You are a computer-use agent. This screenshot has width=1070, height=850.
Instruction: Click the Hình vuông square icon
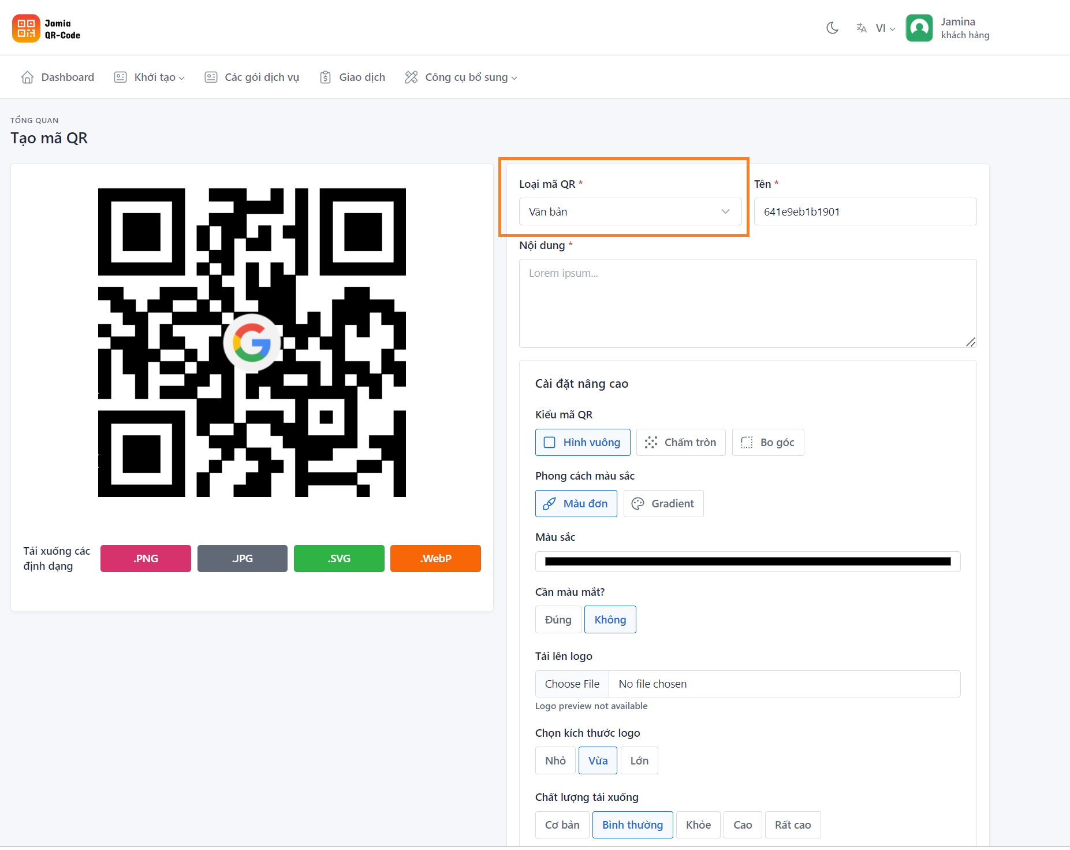point(550,442)
